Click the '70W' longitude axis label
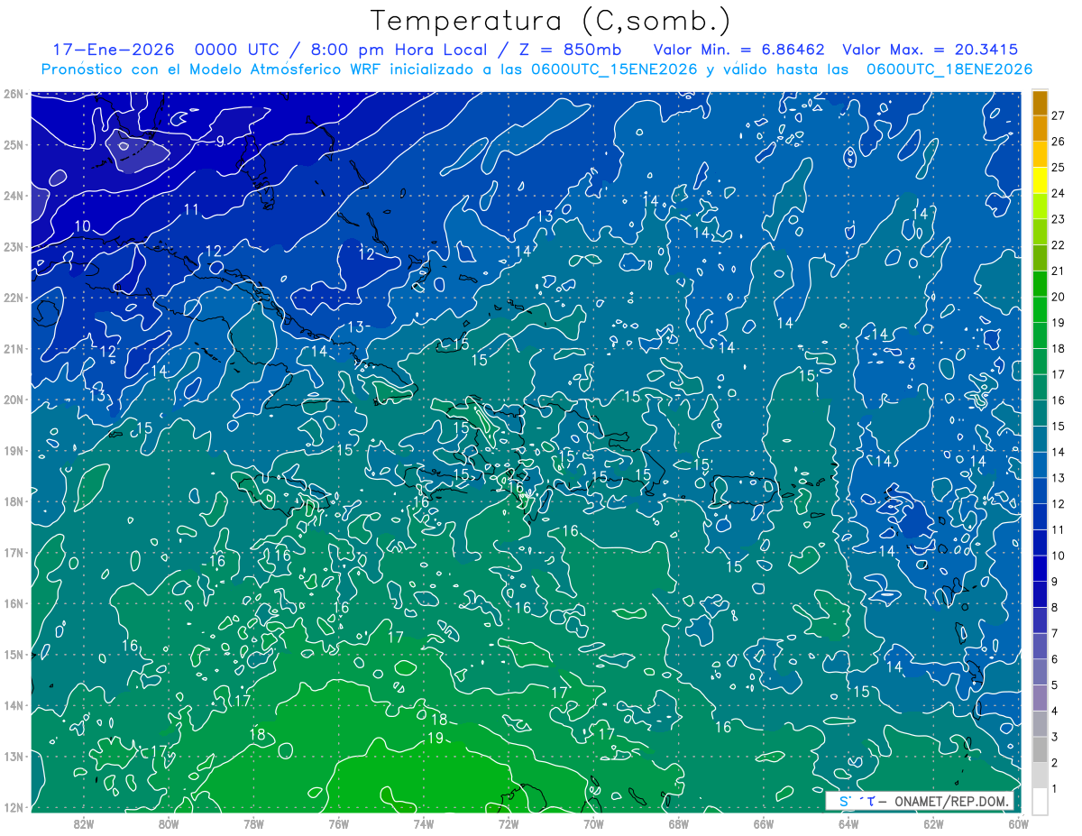 pyautogui.click(x=593, y=823)
